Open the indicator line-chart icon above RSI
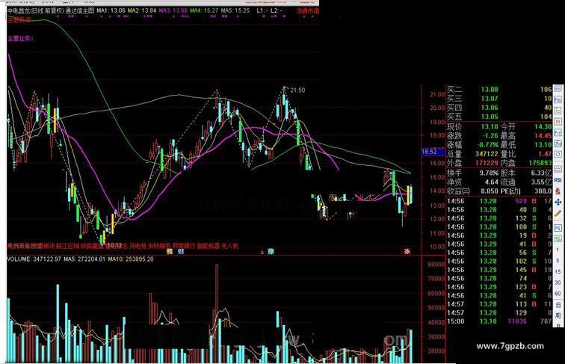565x364 pixels. click(558, 169)
